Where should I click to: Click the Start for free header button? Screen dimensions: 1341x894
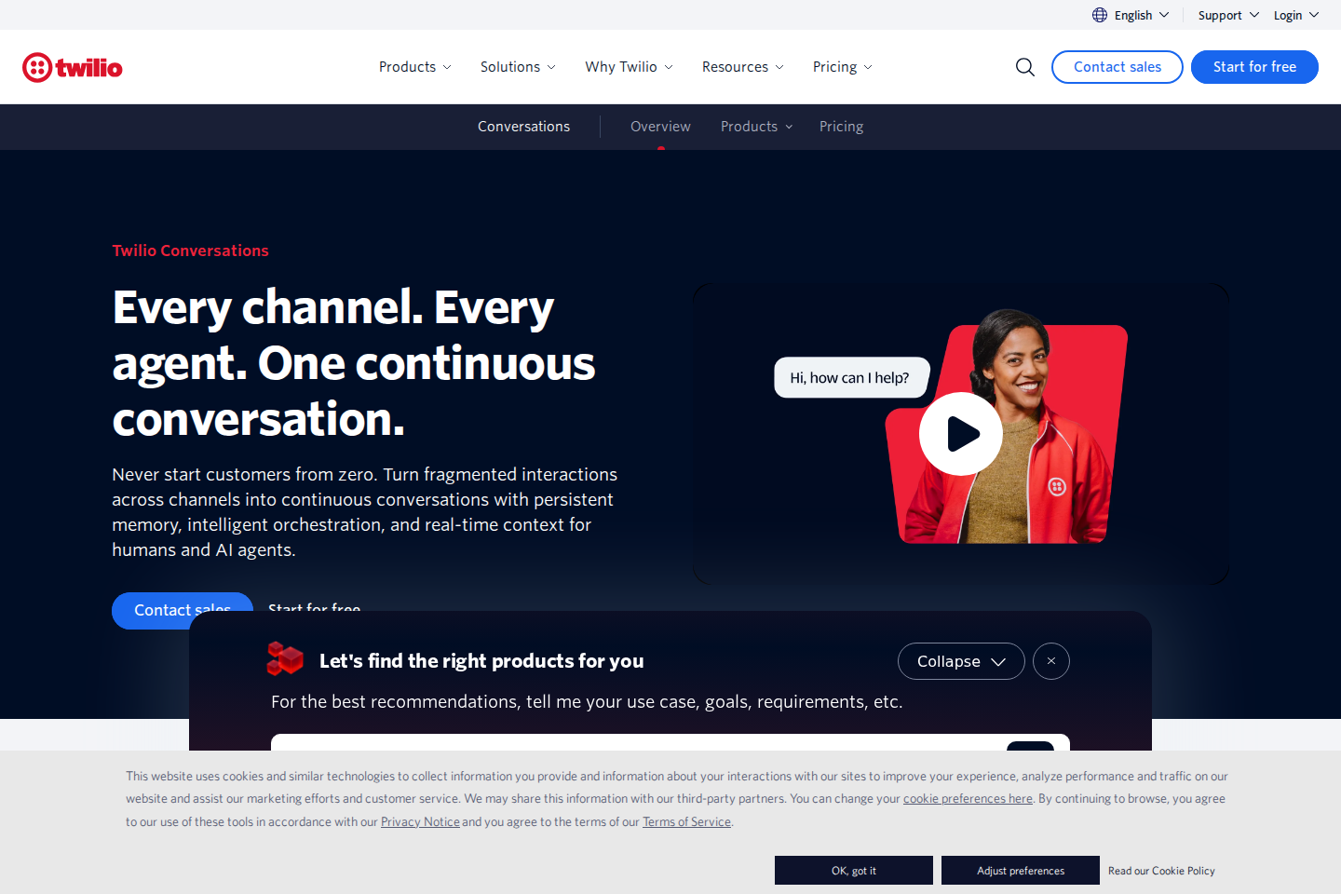1254,67
